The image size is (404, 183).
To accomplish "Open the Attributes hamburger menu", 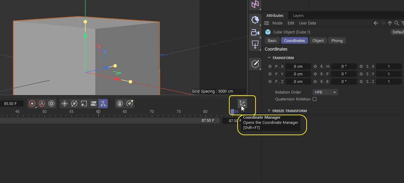I will pos(267,23).
